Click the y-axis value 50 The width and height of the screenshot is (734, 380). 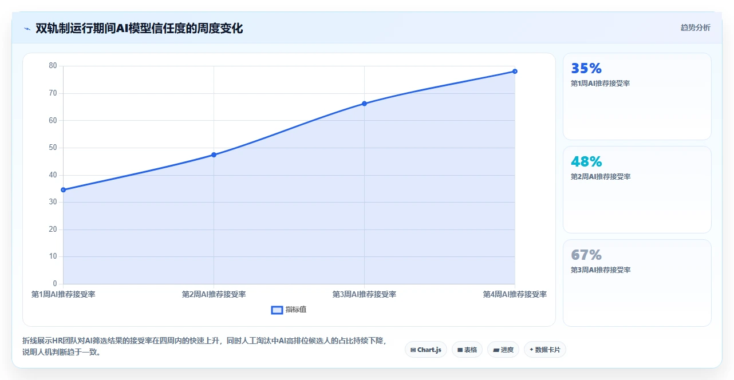pyautogui.click(x=53, y=148)
